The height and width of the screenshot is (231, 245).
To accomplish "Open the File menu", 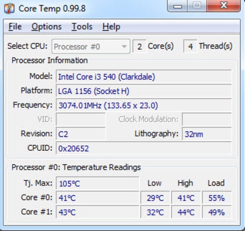I will pos(15,27).
